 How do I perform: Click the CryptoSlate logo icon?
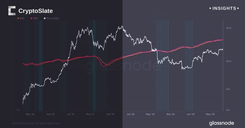[12, 11]
